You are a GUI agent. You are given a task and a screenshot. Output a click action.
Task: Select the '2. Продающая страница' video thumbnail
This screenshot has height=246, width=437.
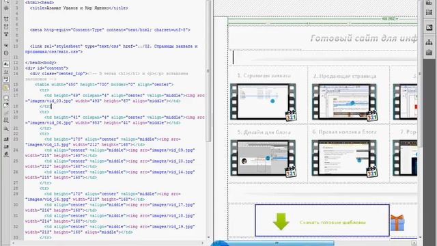pyautogui.click(x=344, y=102)
